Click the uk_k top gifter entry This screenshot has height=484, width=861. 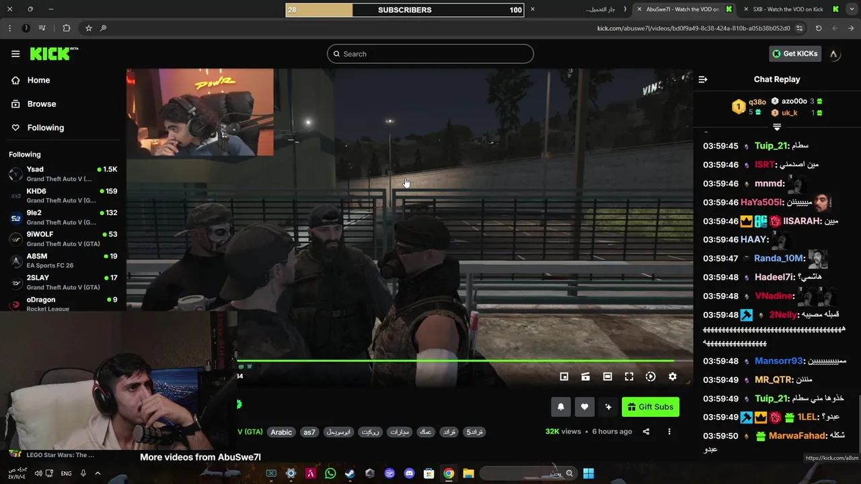click(797, 113)
